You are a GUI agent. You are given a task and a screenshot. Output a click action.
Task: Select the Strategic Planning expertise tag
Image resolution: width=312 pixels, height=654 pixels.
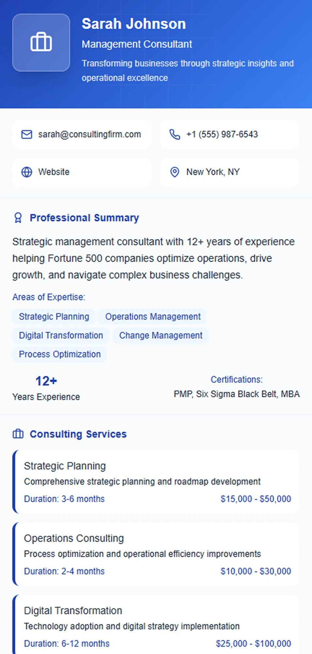(54, 317)
